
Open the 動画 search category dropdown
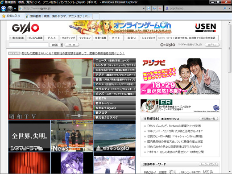coord(56,45)
